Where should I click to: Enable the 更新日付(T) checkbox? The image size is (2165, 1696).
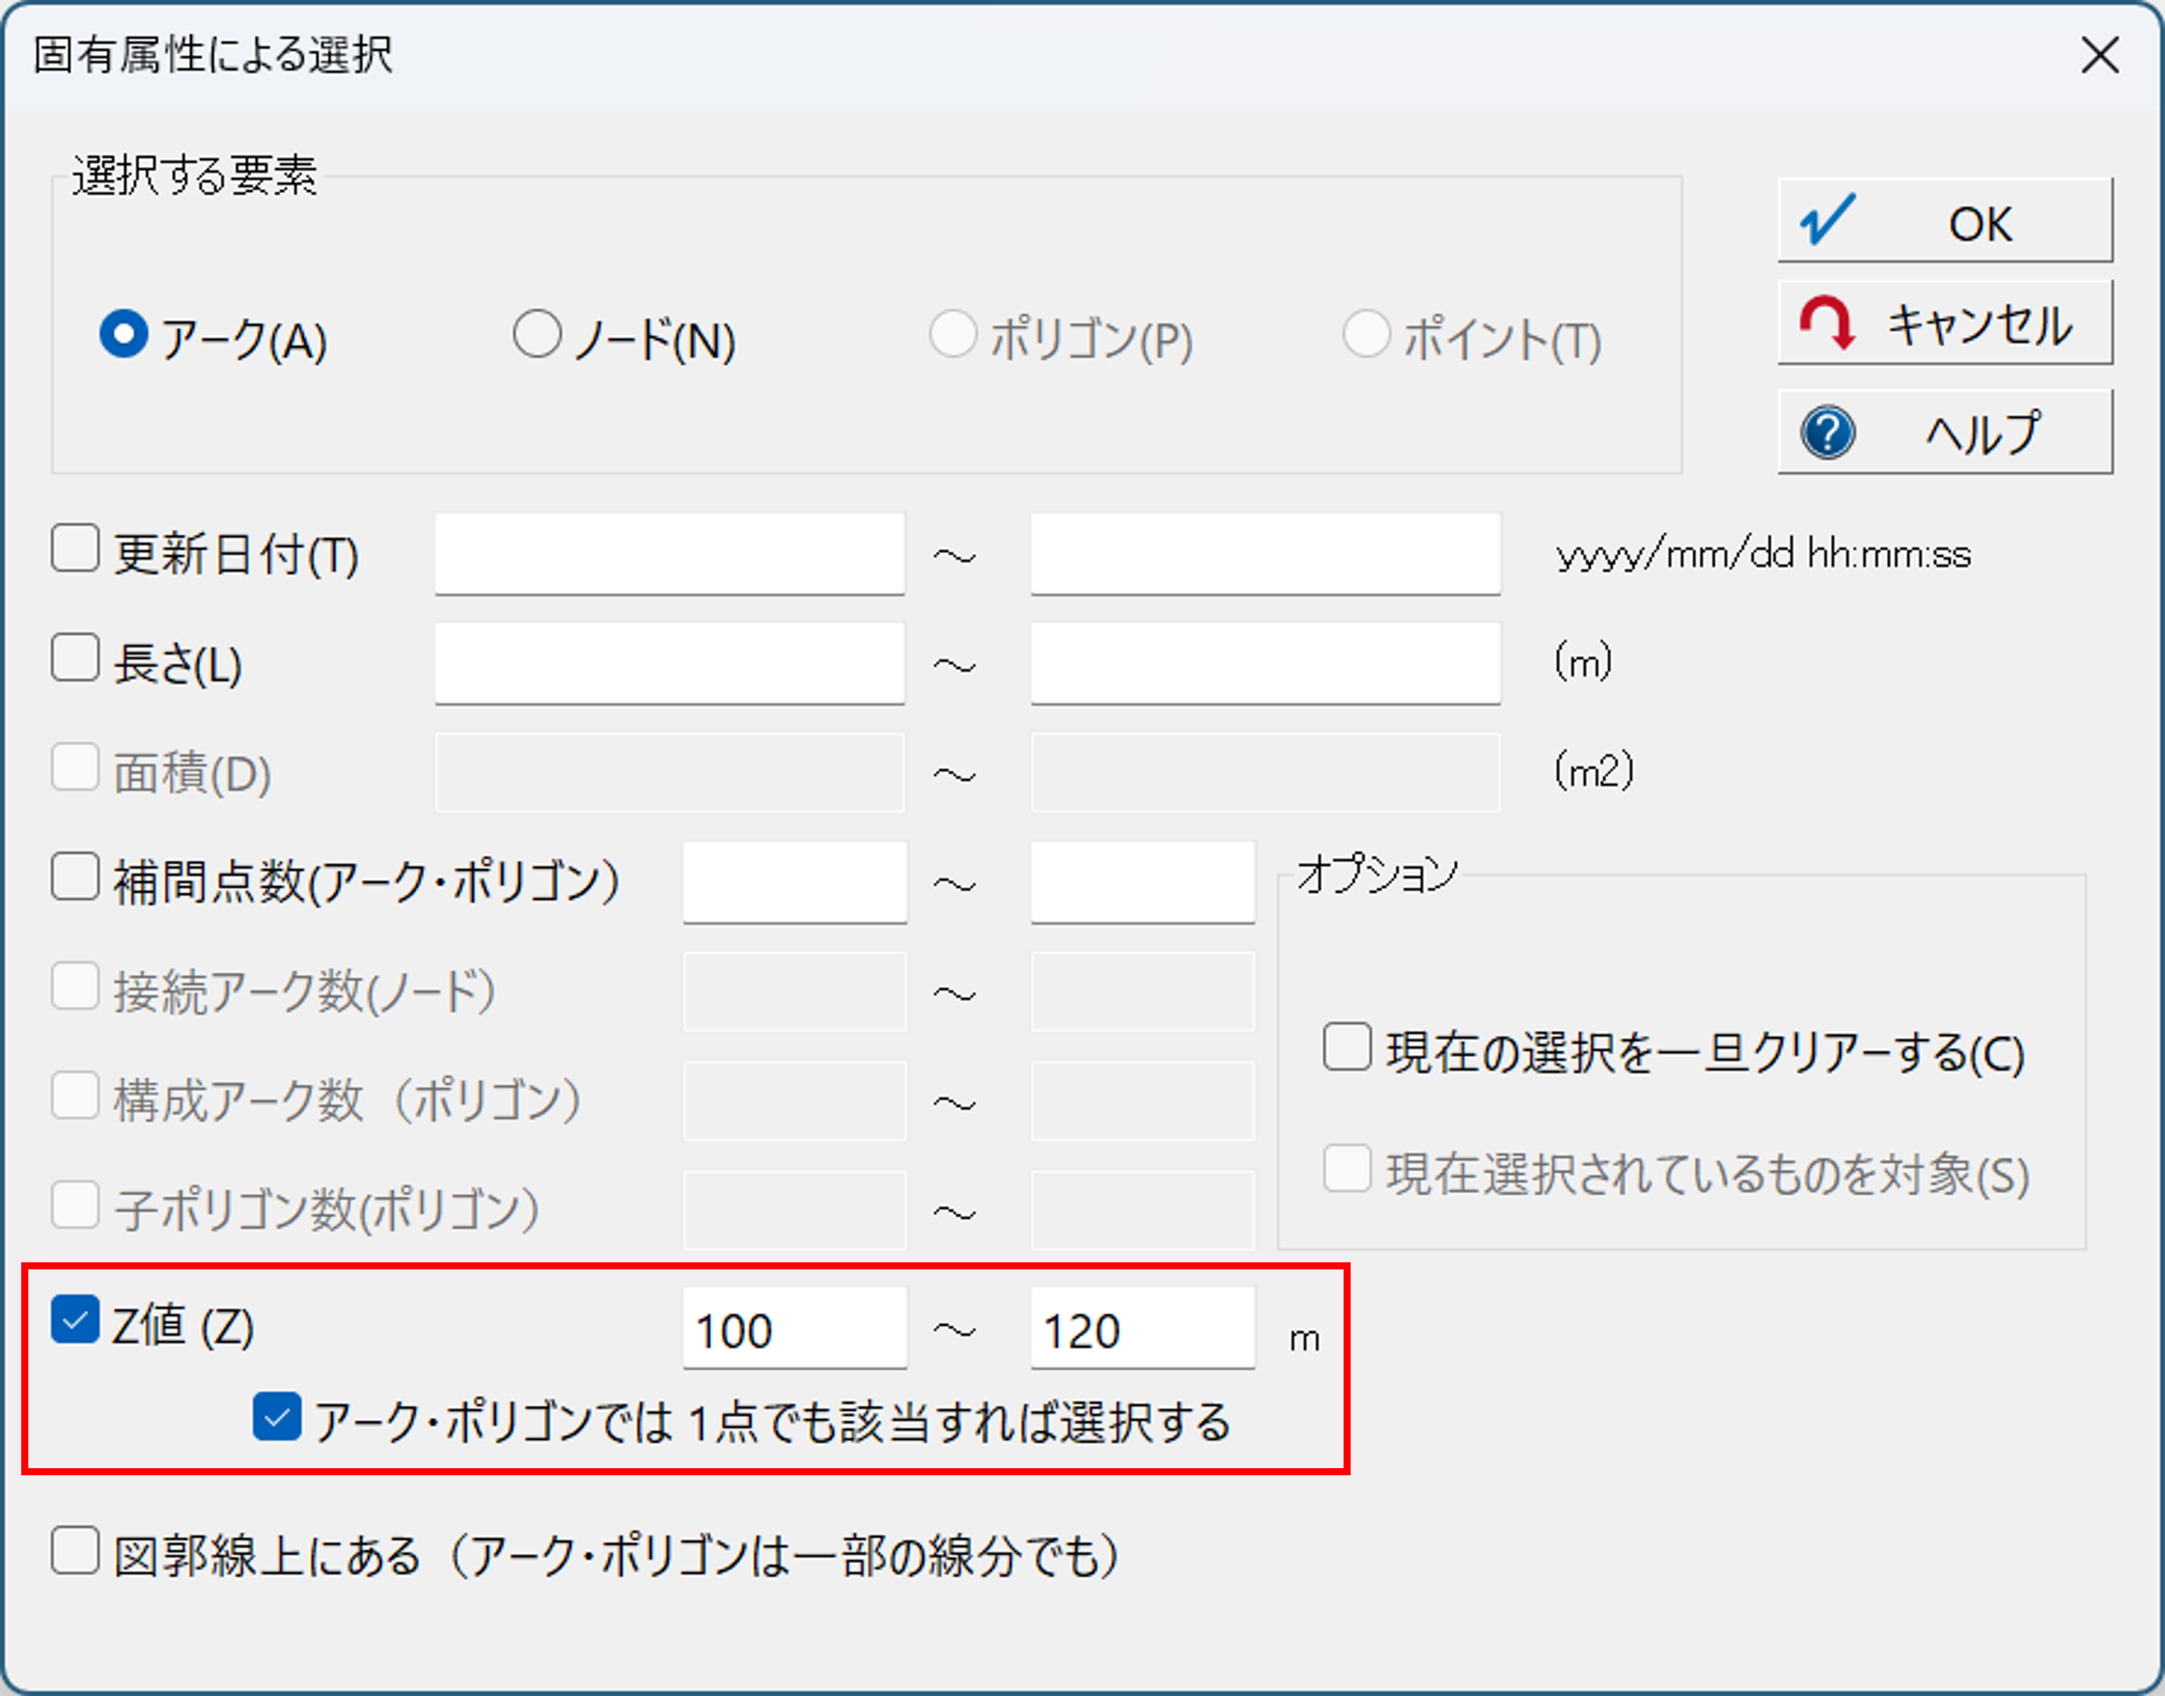coord(76,549)
